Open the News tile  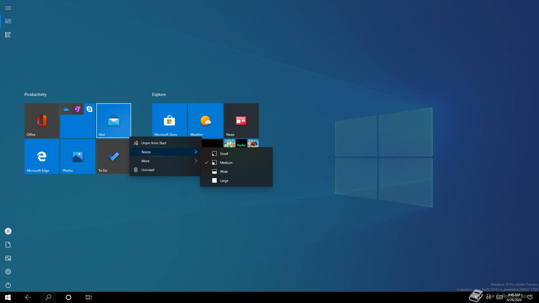[241, 120]
